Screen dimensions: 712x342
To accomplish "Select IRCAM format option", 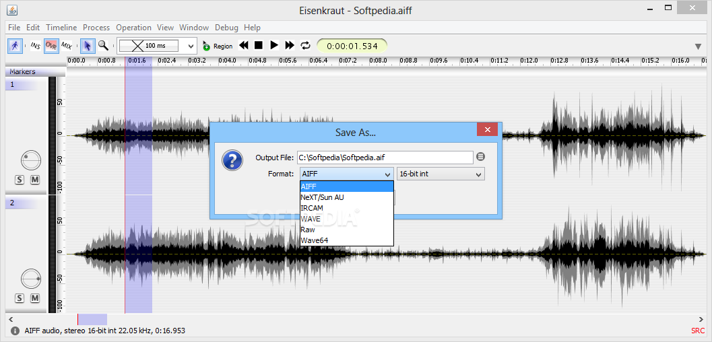I will tap(347, 208).
